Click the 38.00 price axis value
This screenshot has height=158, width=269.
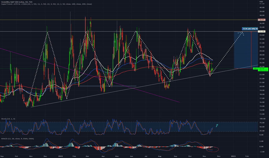pyautogui.click(x=262, y=16)
